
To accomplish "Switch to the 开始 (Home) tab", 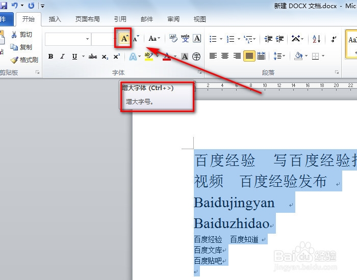I will 29,19.
